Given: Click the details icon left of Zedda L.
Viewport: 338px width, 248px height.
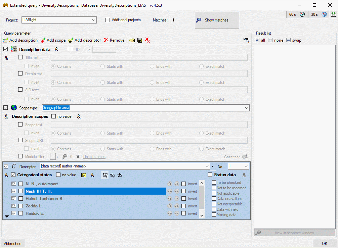Looking at the screenshot, I should (14, 206).
